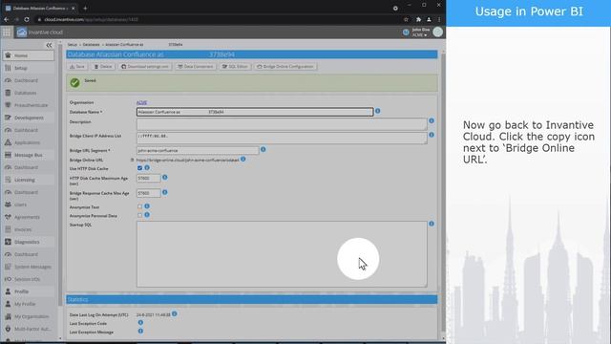Select Message Bus in the sidebar

(x=29, y=155)
